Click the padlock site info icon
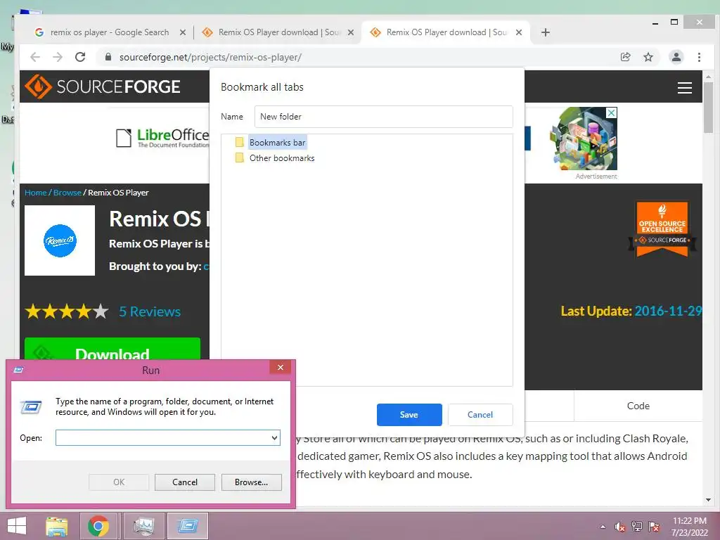 (x=108, y=57)
